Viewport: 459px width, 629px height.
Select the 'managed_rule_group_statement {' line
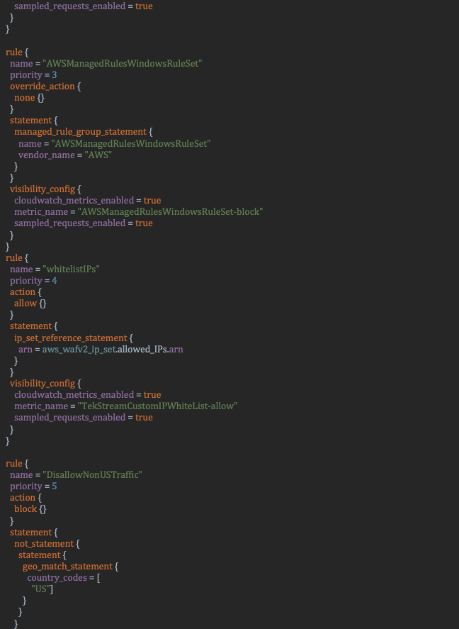[x=84, y=132]
